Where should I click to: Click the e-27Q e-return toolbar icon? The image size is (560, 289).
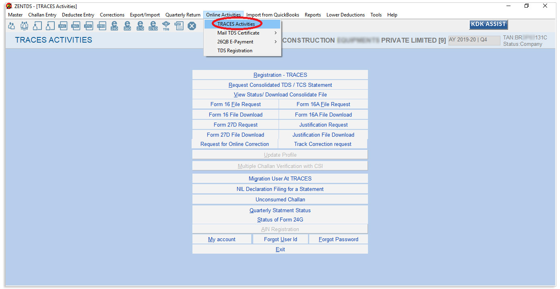pos(140,26)
